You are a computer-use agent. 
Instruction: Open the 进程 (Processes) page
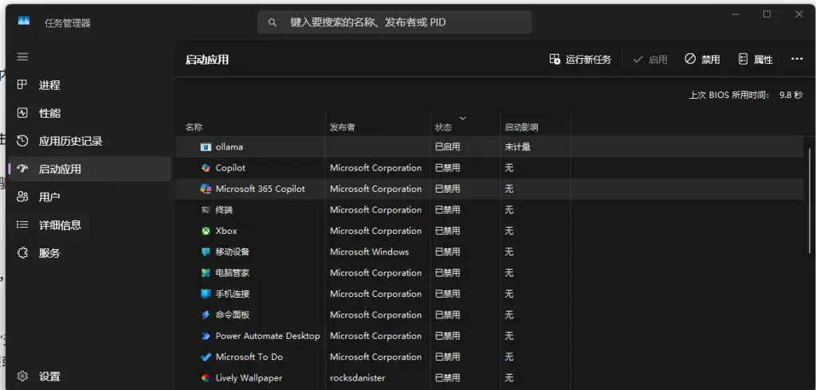tap(89, 84)
